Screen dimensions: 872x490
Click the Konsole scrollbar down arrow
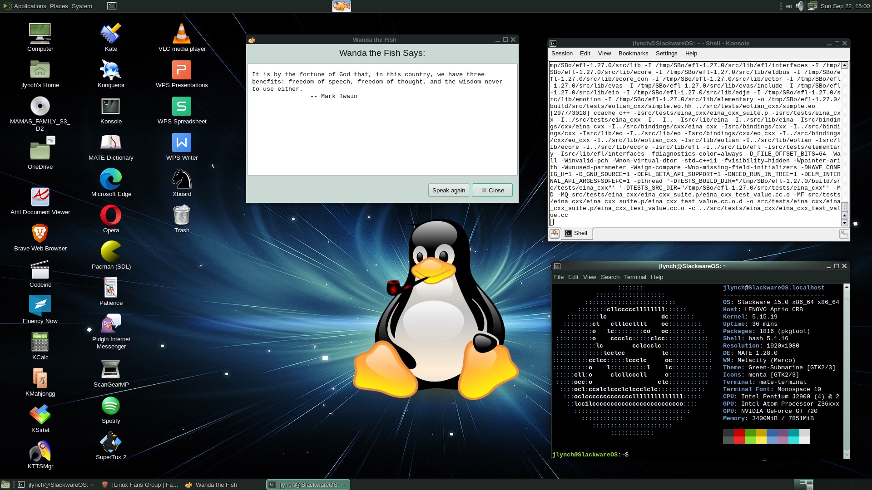click(845, 223)
